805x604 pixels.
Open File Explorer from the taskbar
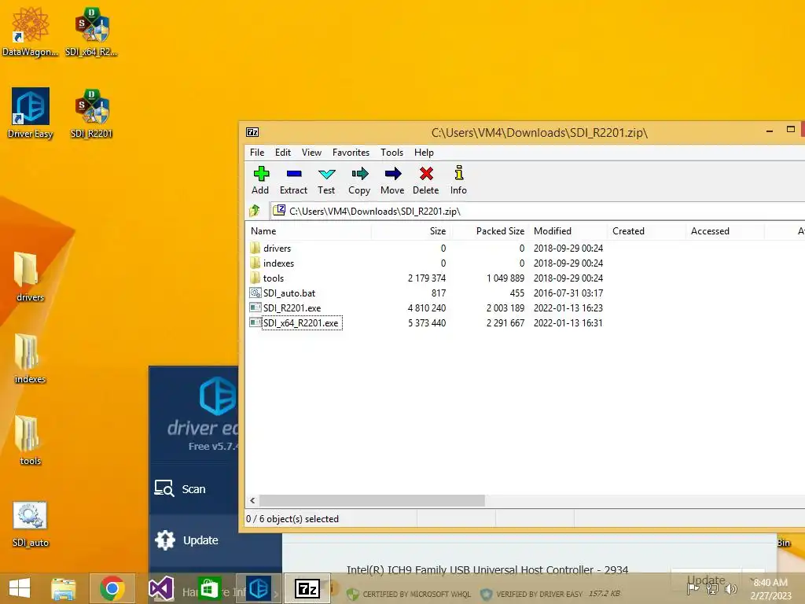point(64,588)
